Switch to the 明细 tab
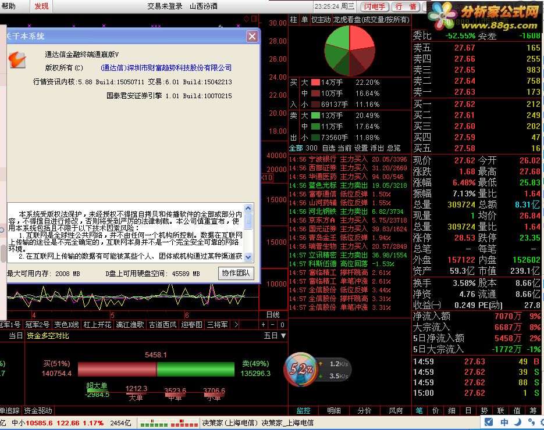Screen dimensions: 544x430 [x=334, y=411]
